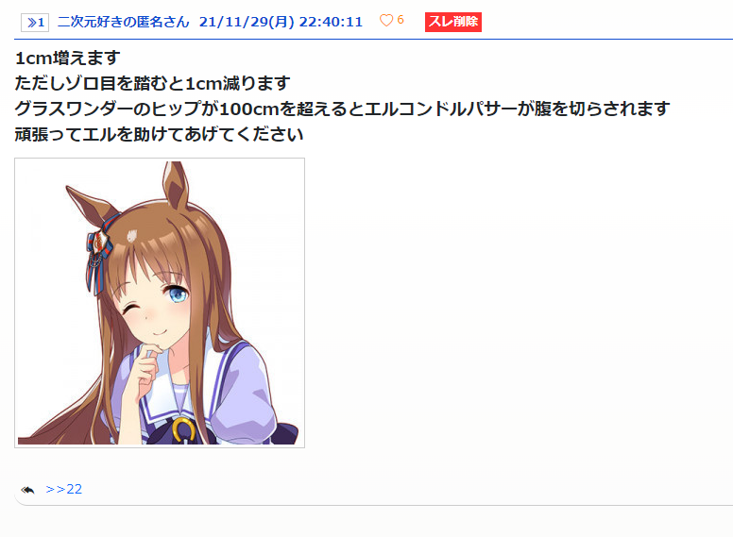Click the reply arrow icon
This screenshot has width=733, height=537.
(x=28, y=490)
